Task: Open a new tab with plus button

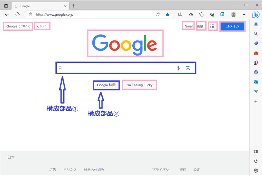Action: (73, 6)
